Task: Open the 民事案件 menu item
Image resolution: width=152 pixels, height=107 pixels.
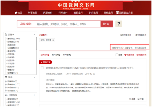Action: pyautogui.click(x=48, y=13)
